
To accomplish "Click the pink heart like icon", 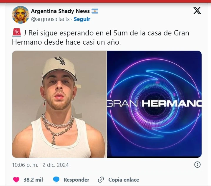I will pyautogui.click(x=16, y=180).
